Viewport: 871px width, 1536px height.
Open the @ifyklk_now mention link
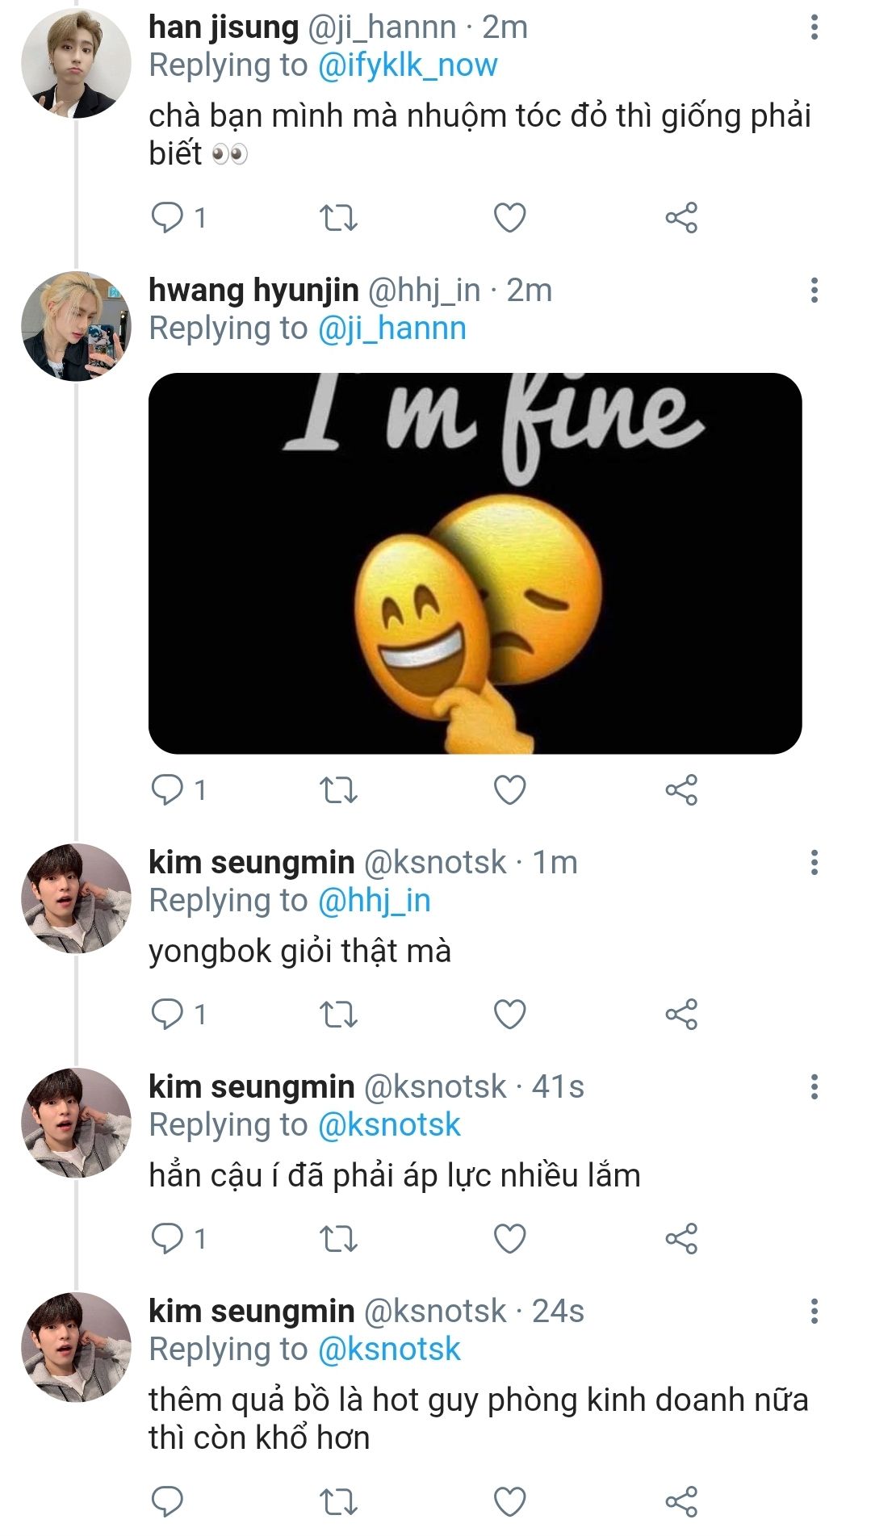click(x=408, y=65)
